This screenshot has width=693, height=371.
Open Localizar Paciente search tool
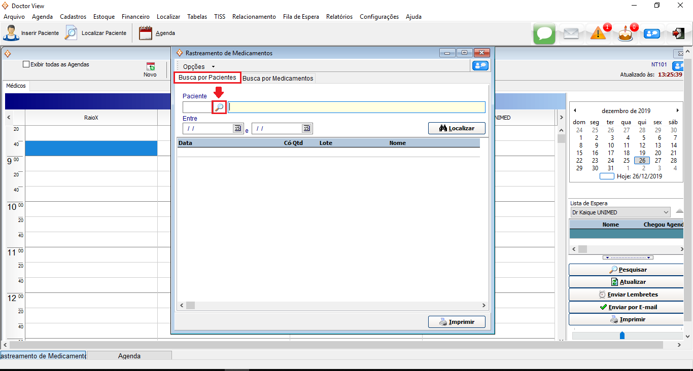[x=71, y=33]
